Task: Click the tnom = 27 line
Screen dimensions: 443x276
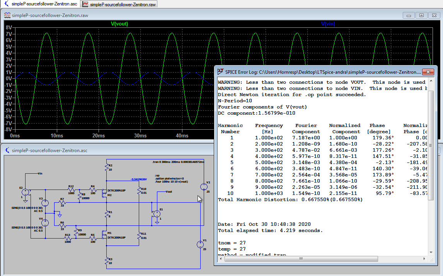Action: coord(232,243)
